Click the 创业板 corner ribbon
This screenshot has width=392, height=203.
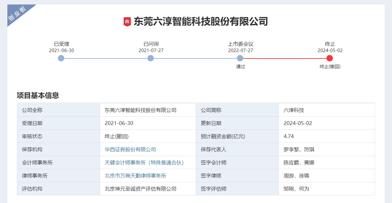click(x=17, y=13)
